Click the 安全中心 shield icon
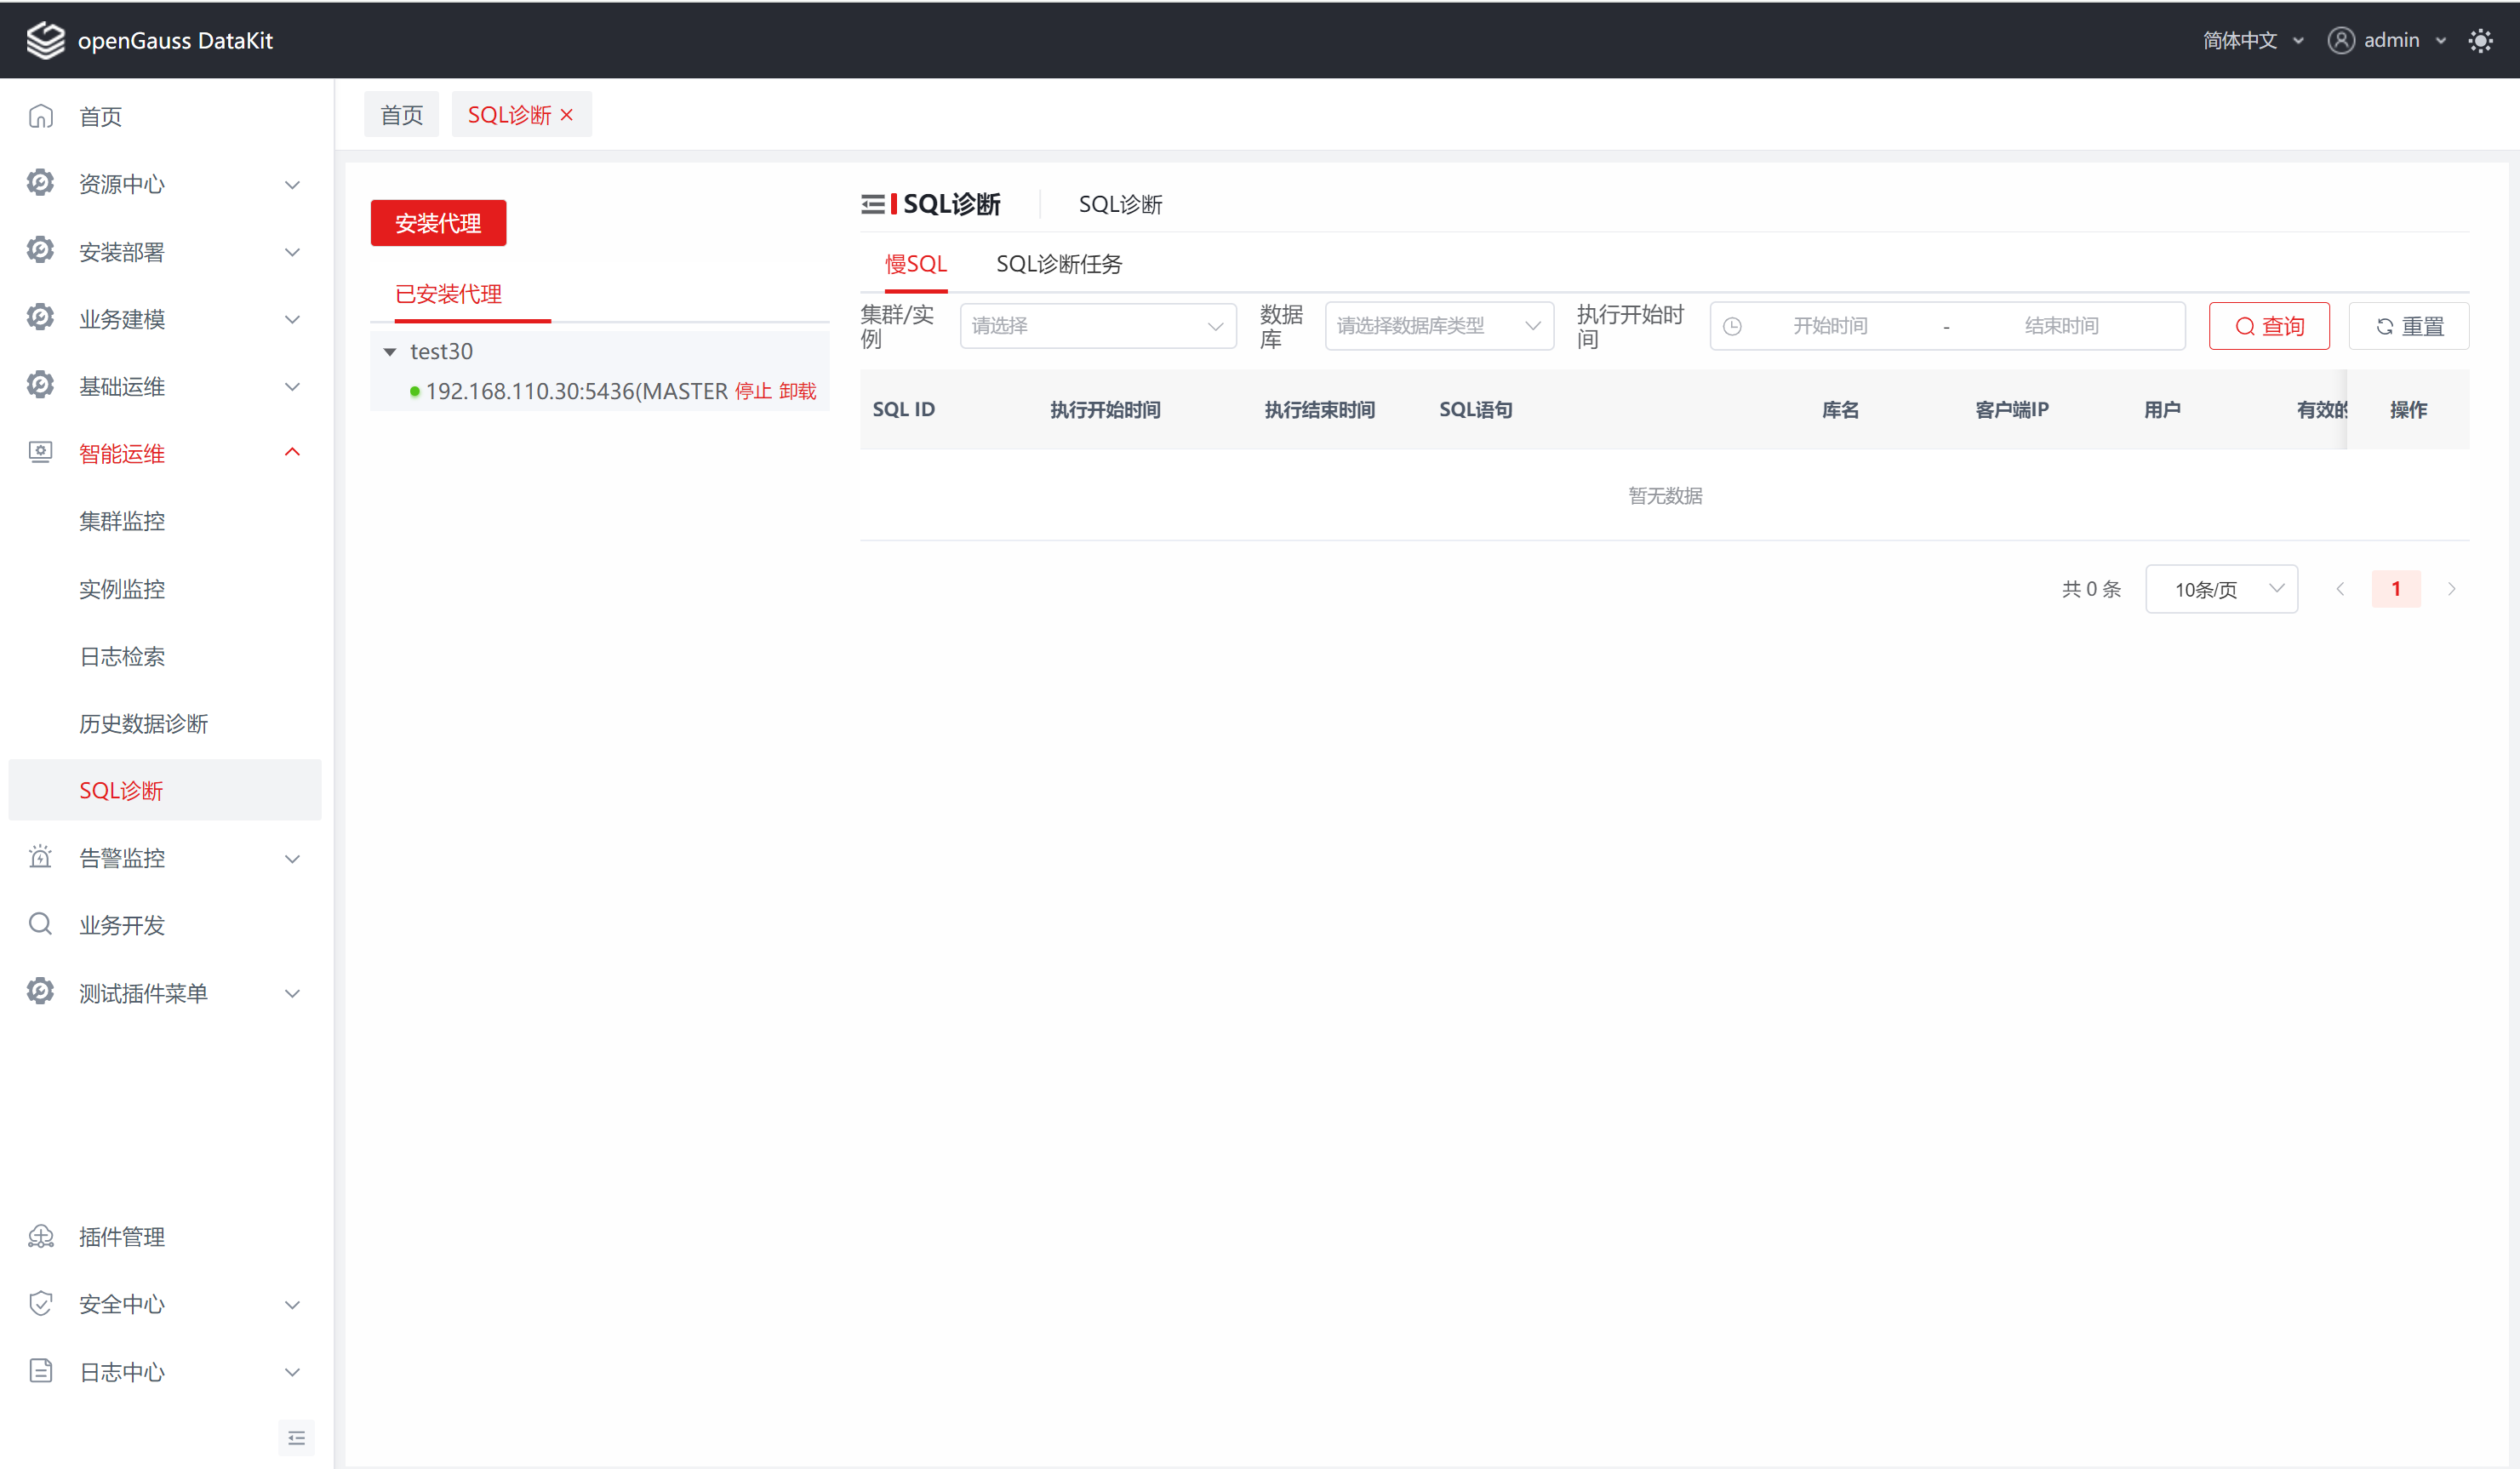Image resolution: width=2520 pixels, height=1469 pixels. click(41, 1303)
